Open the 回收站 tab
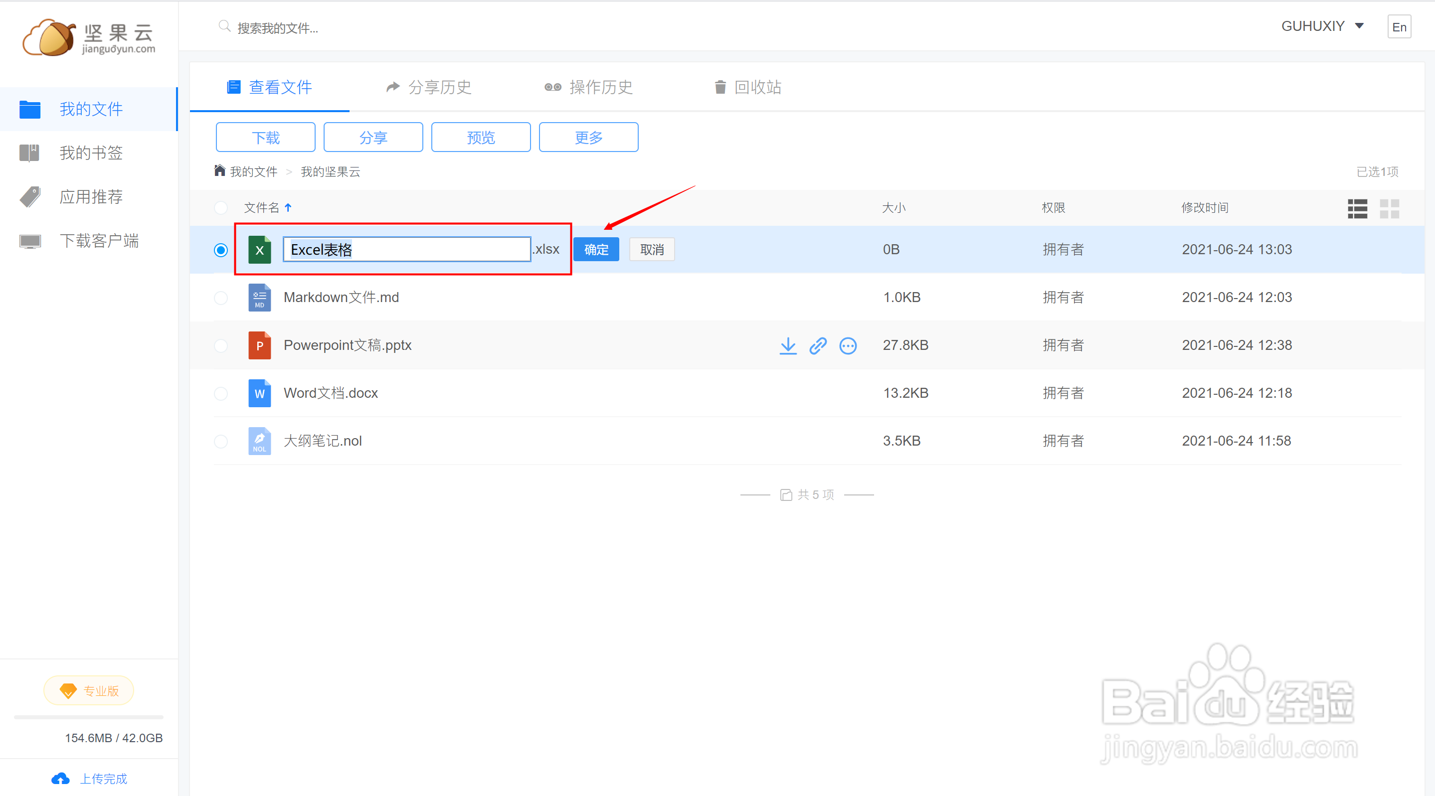Viewport: 1435px width, 796px height. [x=747, y=87]
